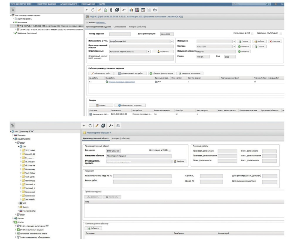Open the 'Бригада' dropdown arrow
Screen dimensions: 294x240
(234, 46)
